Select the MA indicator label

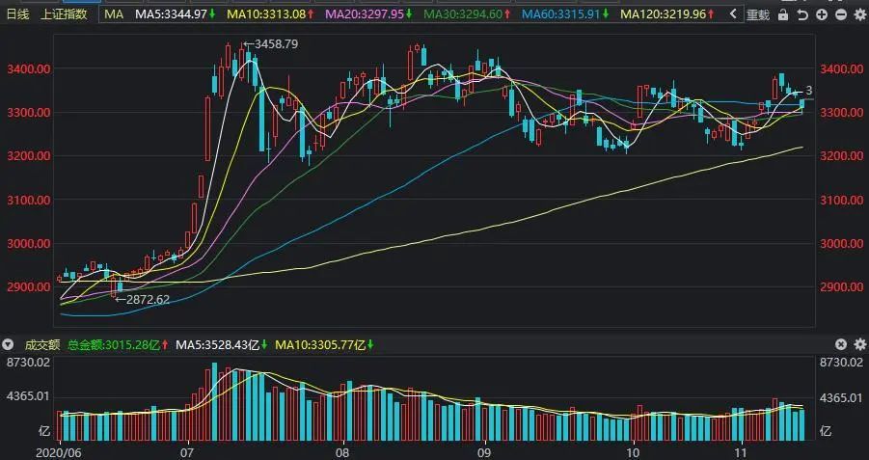pos(114,14)
